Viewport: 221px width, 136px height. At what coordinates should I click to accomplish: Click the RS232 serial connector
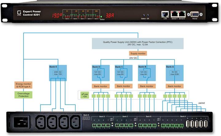[195, 14]
